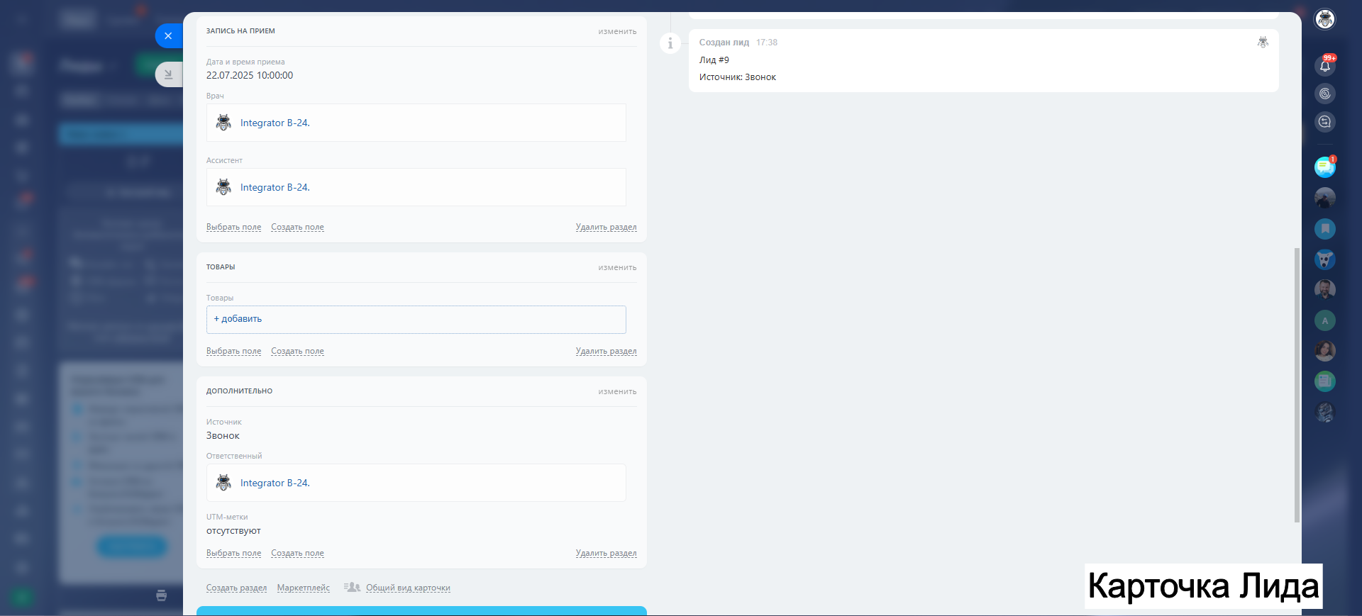Click the author avatar on the timeline entry
1362x616 pixels.
point(1263,43)
